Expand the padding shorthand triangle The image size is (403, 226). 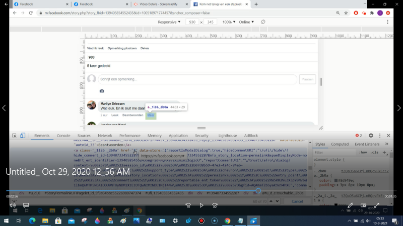(x=338, y=185)
